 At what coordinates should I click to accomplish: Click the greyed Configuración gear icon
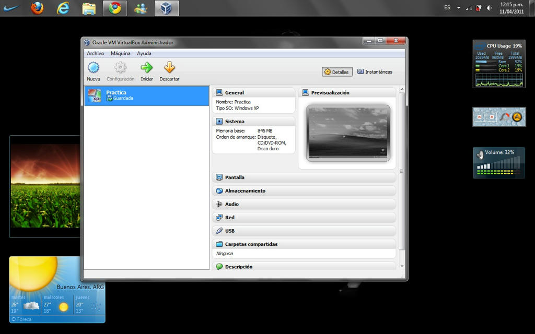tap(120, 67)
